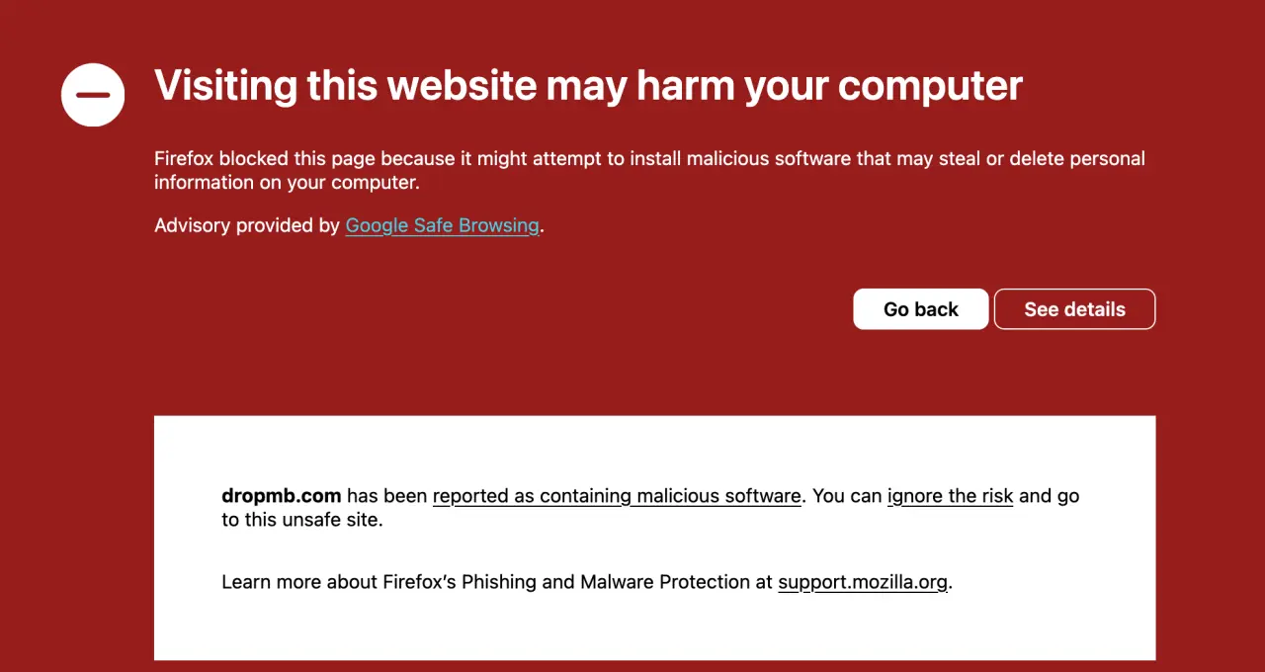This screenshot has height=672, width=1265.
Task: Visit the support.mozilla.org link
Action: coord(863,582)
